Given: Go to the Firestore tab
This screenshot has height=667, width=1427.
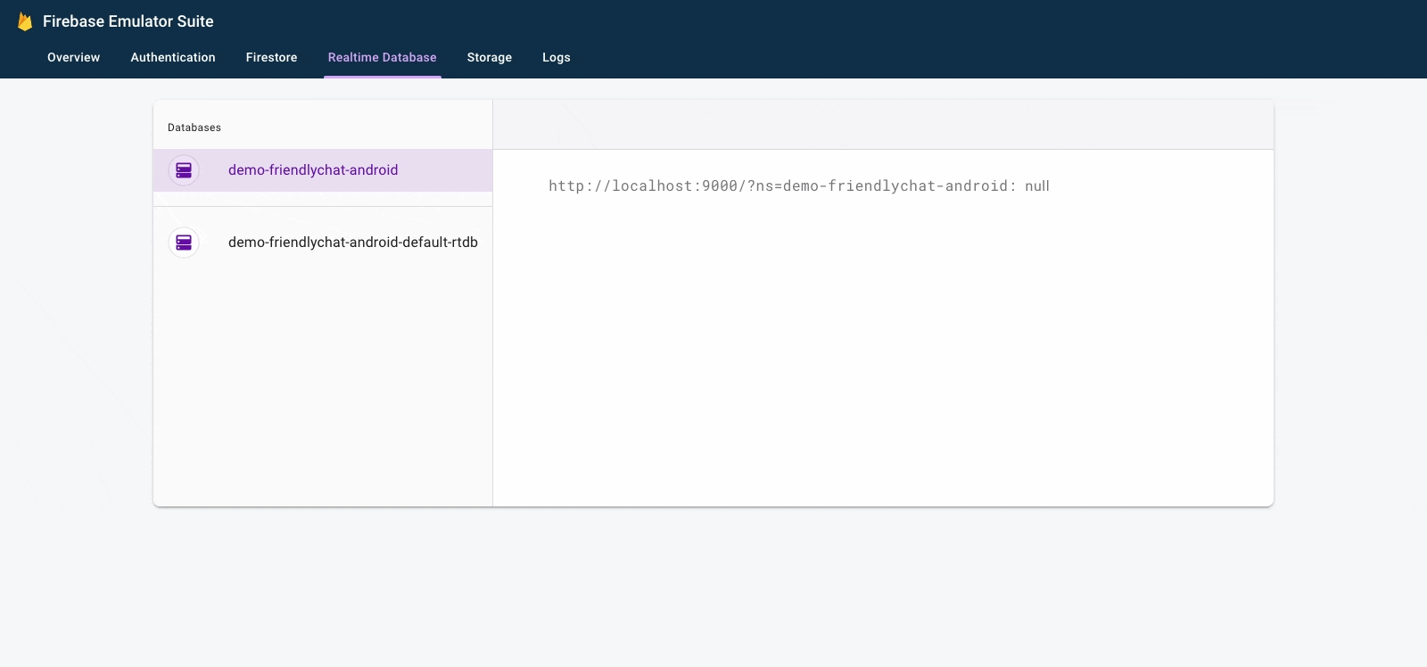Looking at the screenshot, I should click(x=271, y=57).
